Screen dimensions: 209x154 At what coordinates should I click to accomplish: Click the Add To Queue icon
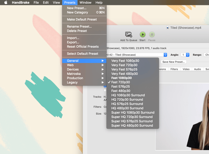click(128, 35)
